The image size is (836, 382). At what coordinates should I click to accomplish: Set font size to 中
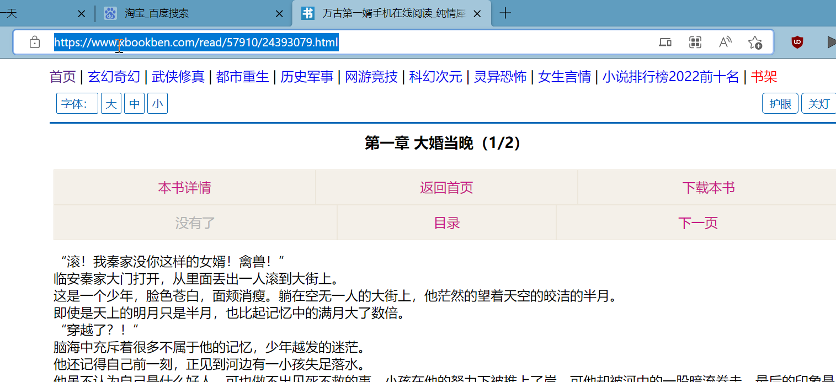point(134,103)
